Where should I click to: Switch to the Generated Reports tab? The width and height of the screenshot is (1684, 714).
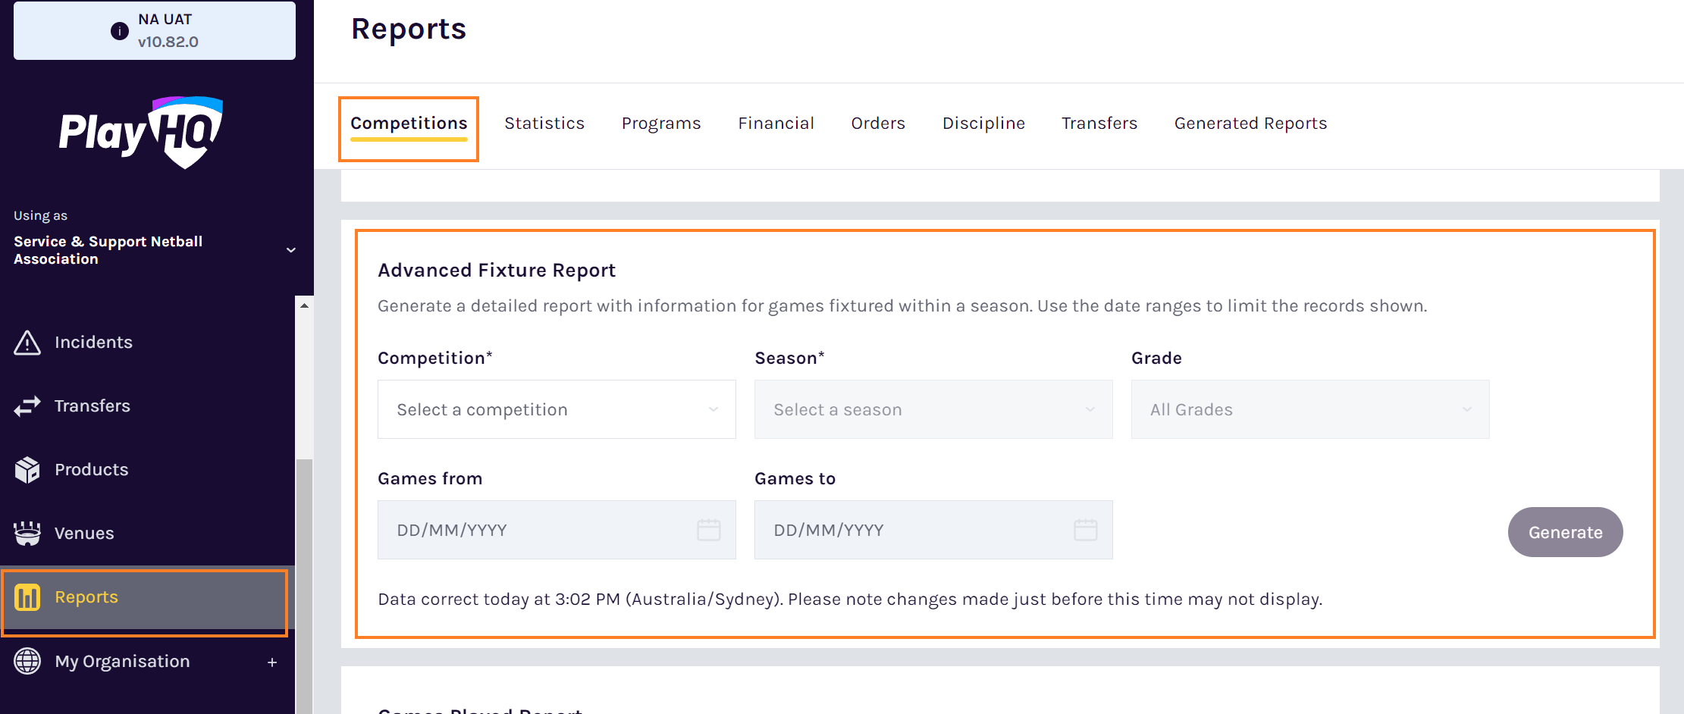pyautogui.click(x=1250, y=124)
